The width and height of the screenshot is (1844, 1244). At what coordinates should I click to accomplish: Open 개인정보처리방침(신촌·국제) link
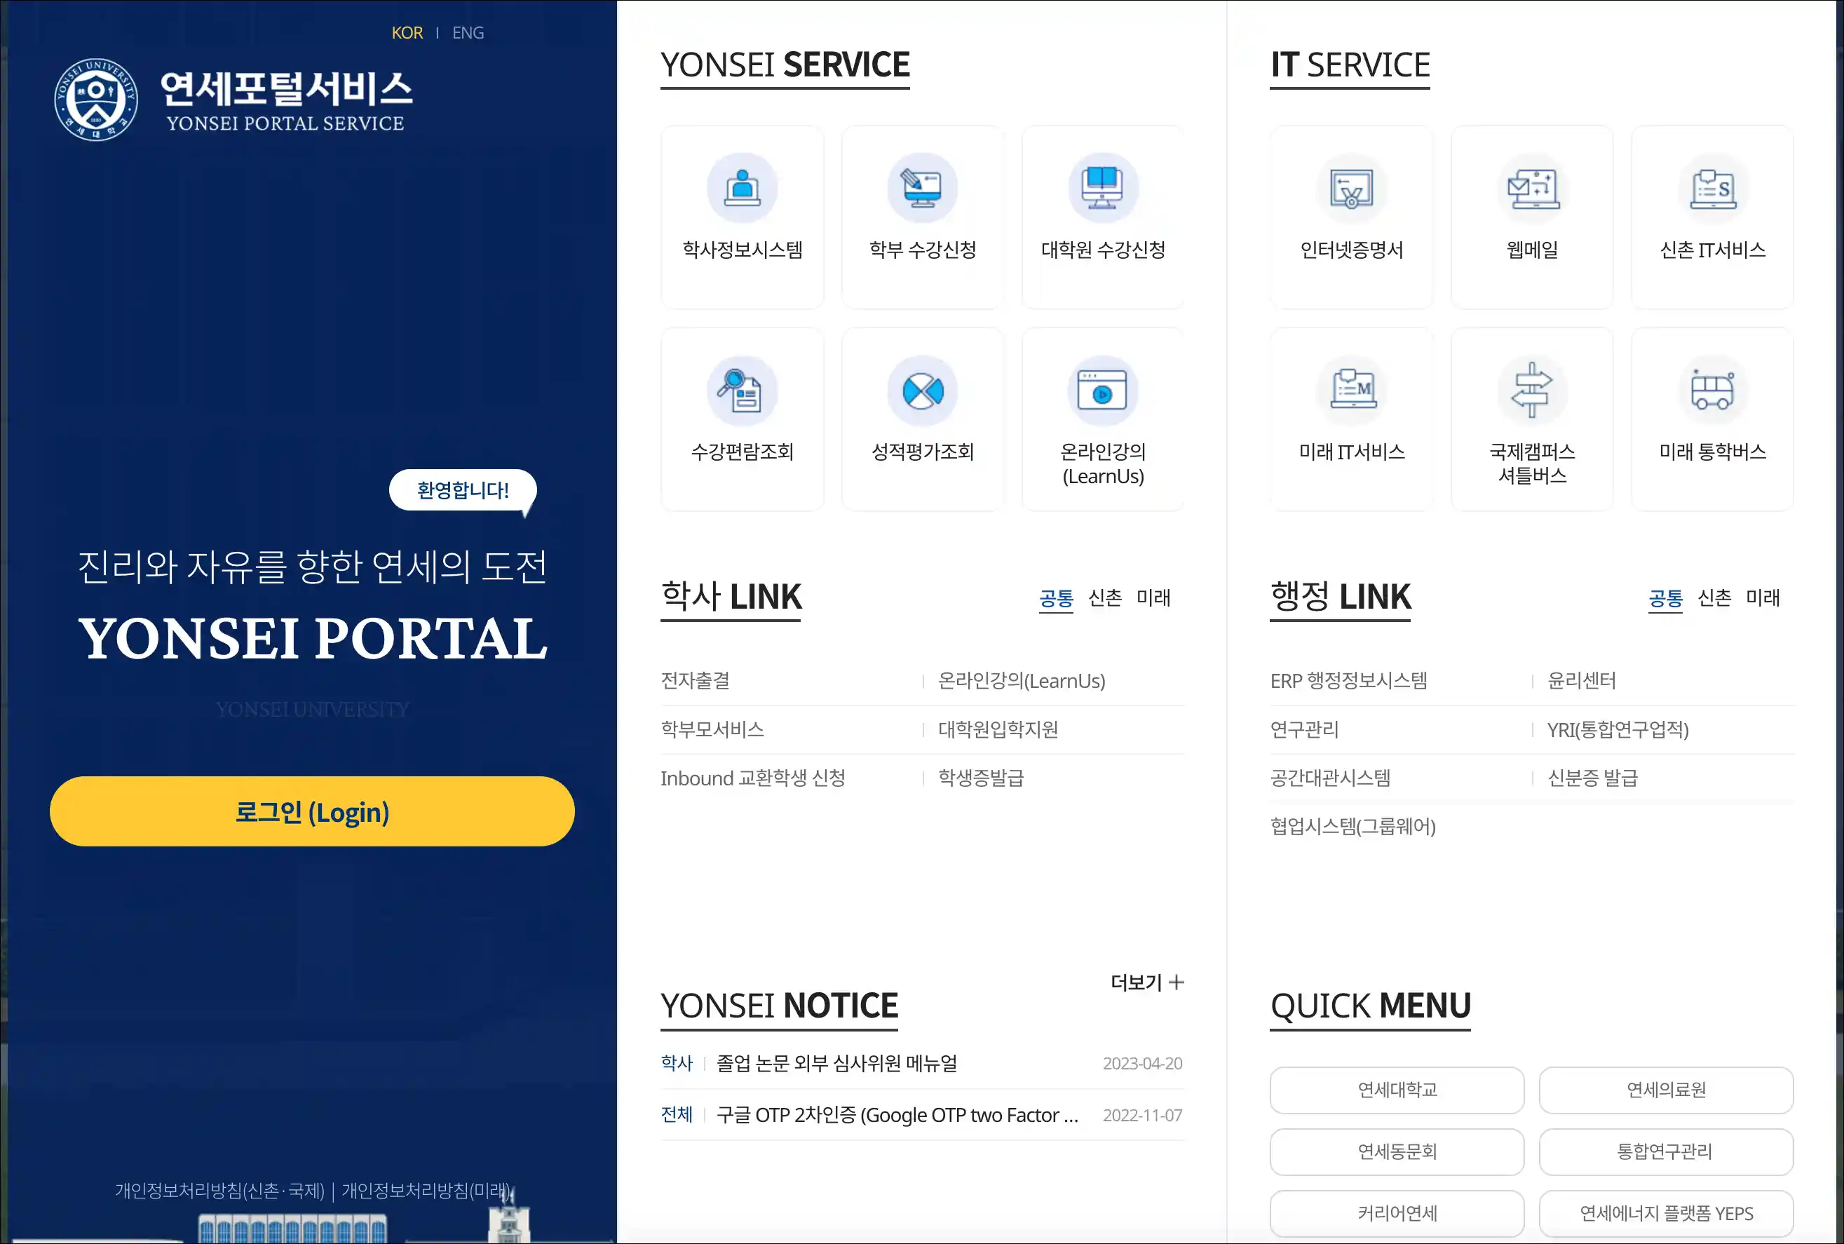(219, 1191)
